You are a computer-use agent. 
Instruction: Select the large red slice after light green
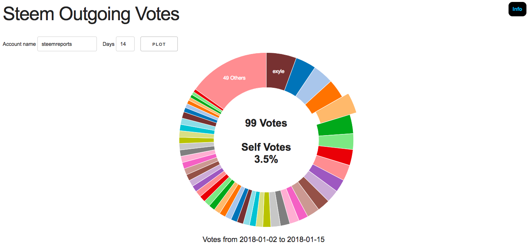(x=335, y=156)
